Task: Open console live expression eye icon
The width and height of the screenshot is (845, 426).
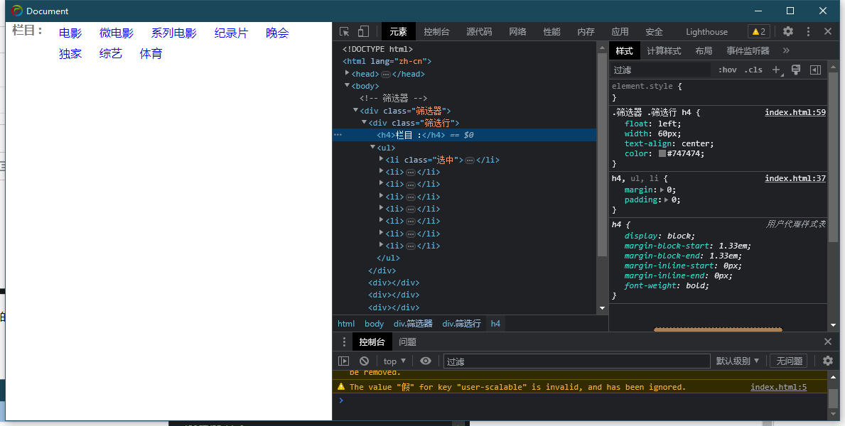Action: (x=426, y=361)
